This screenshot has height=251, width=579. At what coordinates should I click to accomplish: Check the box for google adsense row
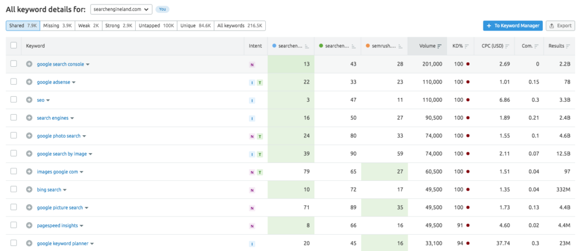tap(14, 83)
